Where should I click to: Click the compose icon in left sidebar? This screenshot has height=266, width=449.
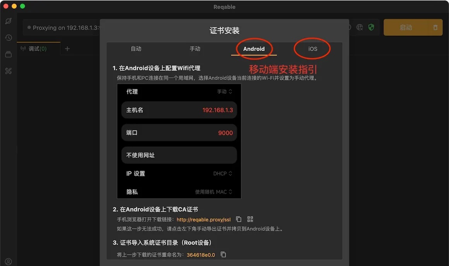[8, 21]
